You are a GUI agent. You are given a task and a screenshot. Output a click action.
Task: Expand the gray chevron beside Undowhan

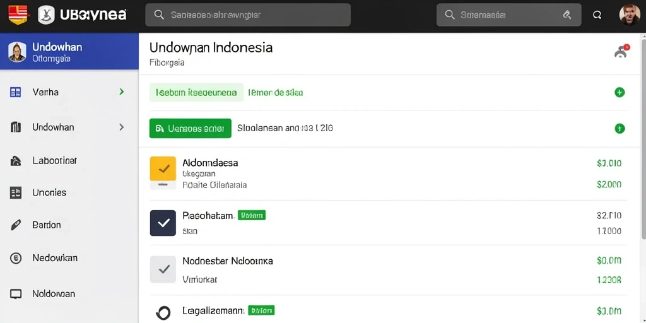122,127
